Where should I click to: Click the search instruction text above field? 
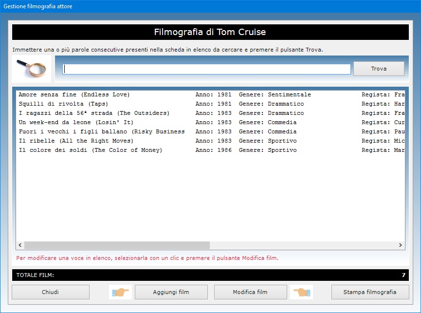(168, 50)
